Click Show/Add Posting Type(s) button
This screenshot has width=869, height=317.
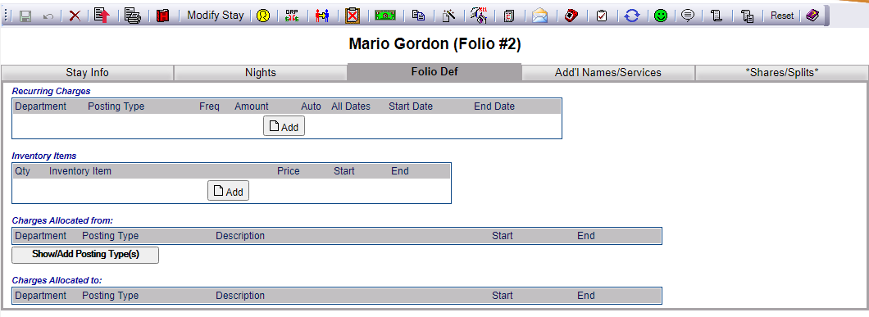click(85, 255)
